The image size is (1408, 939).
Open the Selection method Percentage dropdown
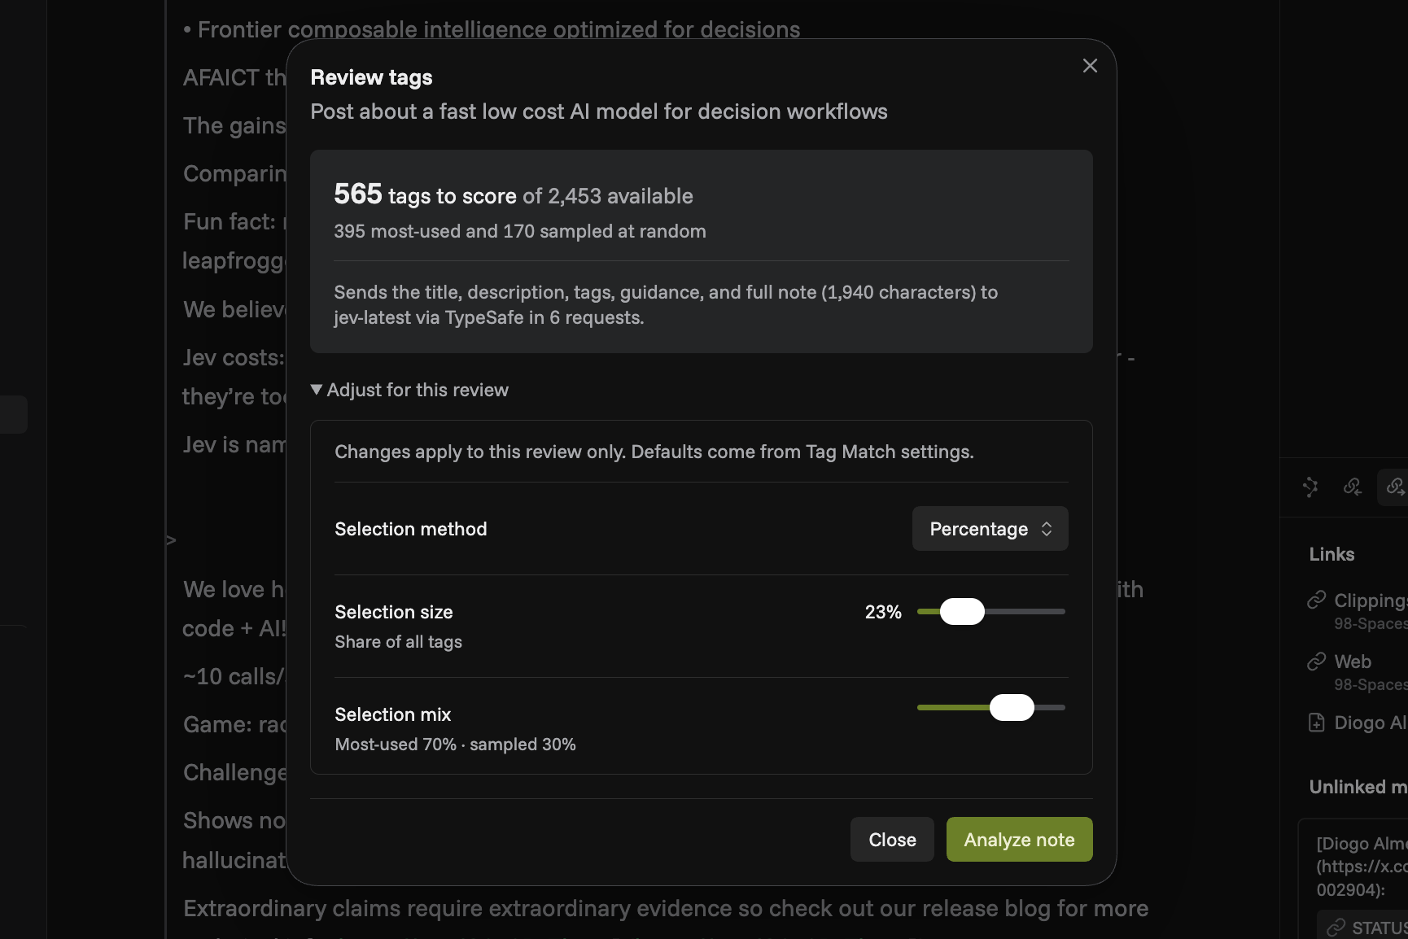pos(990,529)
